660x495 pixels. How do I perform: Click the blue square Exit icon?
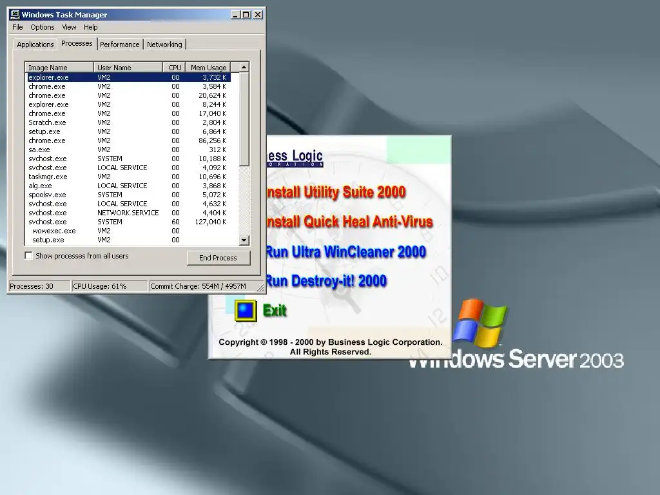point(246,311)
